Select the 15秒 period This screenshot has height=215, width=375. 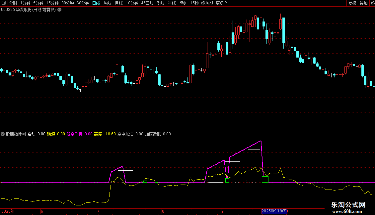(x=194, y=3)
